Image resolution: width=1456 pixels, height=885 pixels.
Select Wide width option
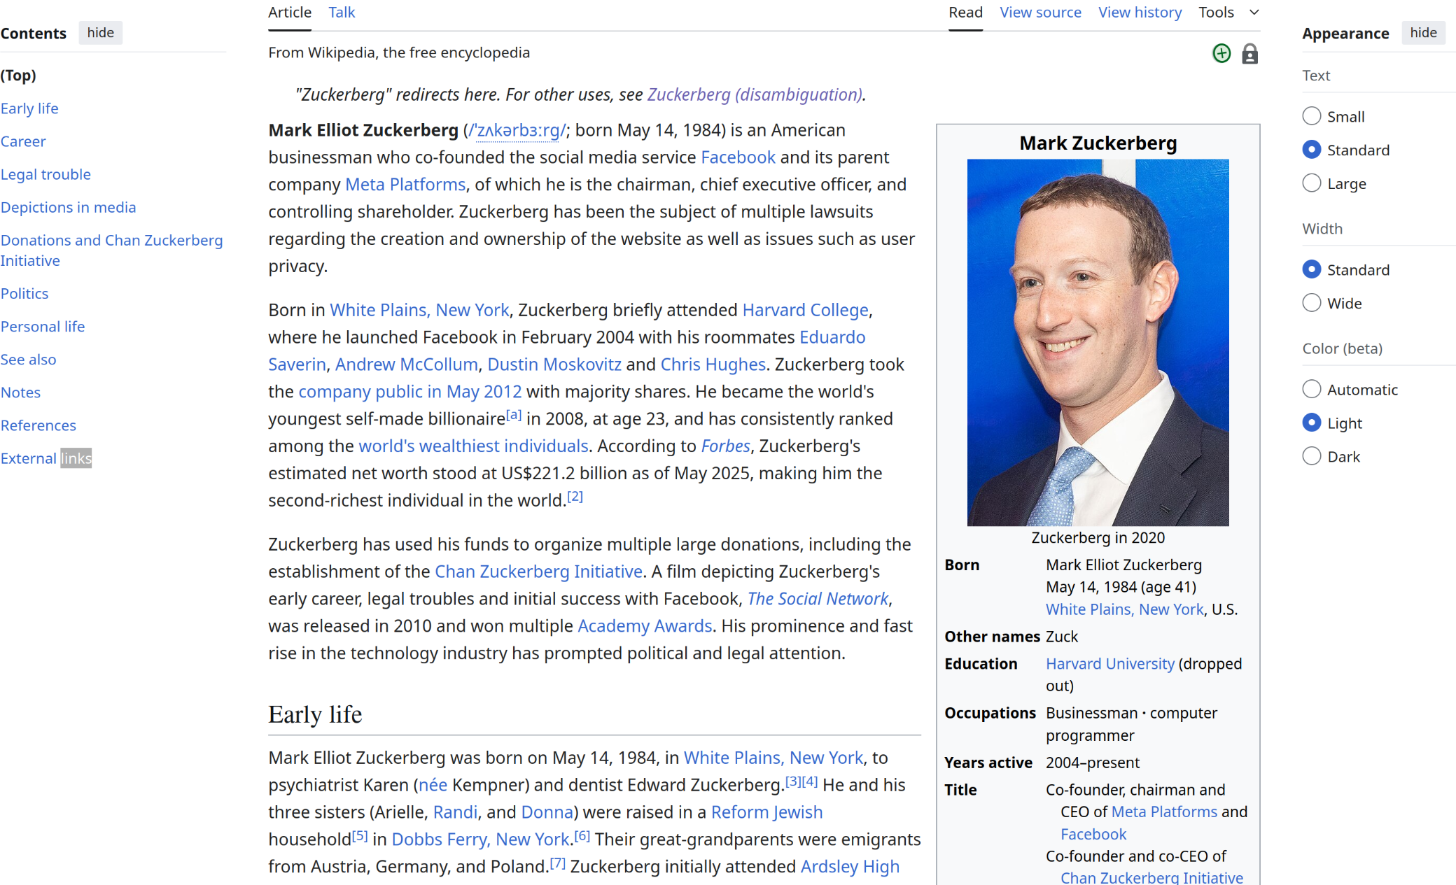tap(1312, 303)
